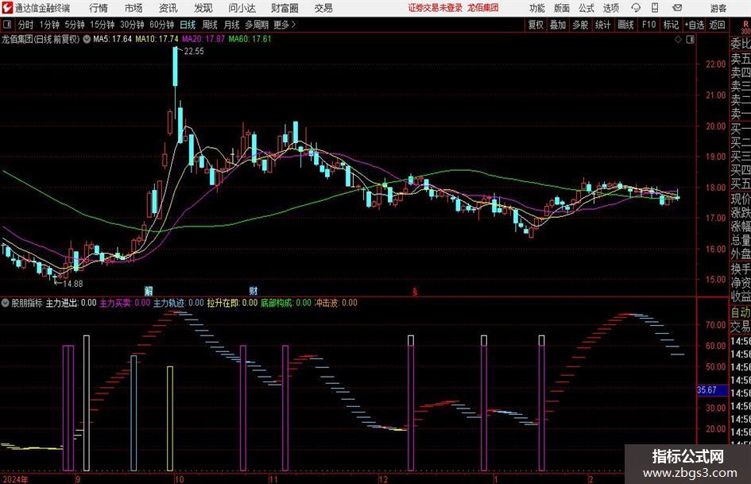The height and width of the screenshot is (484, 751).
Task: Select the 周线 weekly period tab
Action: click(x=210, y=25)
